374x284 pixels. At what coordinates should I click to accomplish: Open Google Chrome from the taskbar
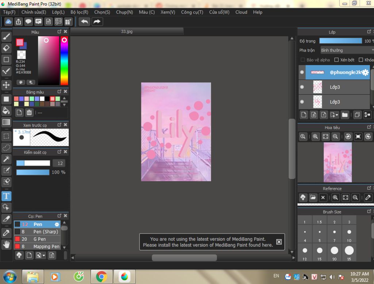point(102,277)
